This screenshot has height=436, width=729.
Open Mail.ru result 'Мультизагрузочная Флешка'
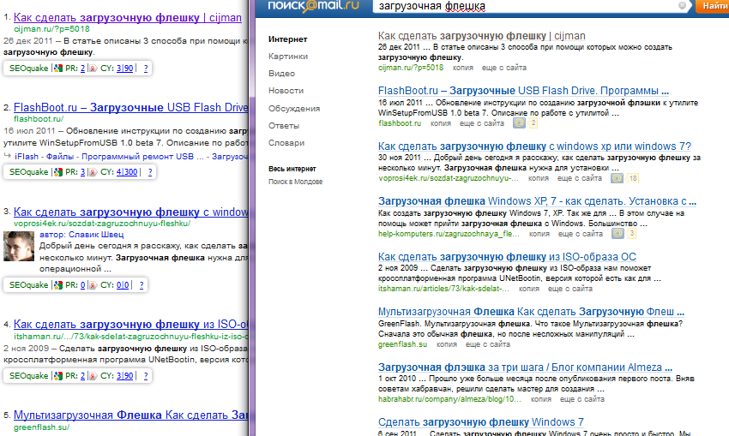coord(531,312)
